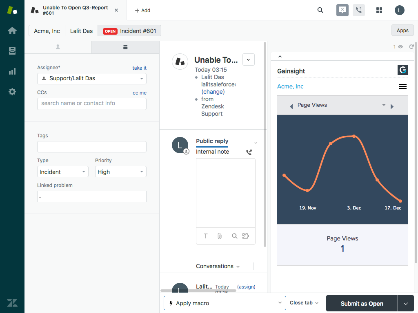Open the Zendesk products grid icon
418x313 pixels.
[x=379, y=10]
